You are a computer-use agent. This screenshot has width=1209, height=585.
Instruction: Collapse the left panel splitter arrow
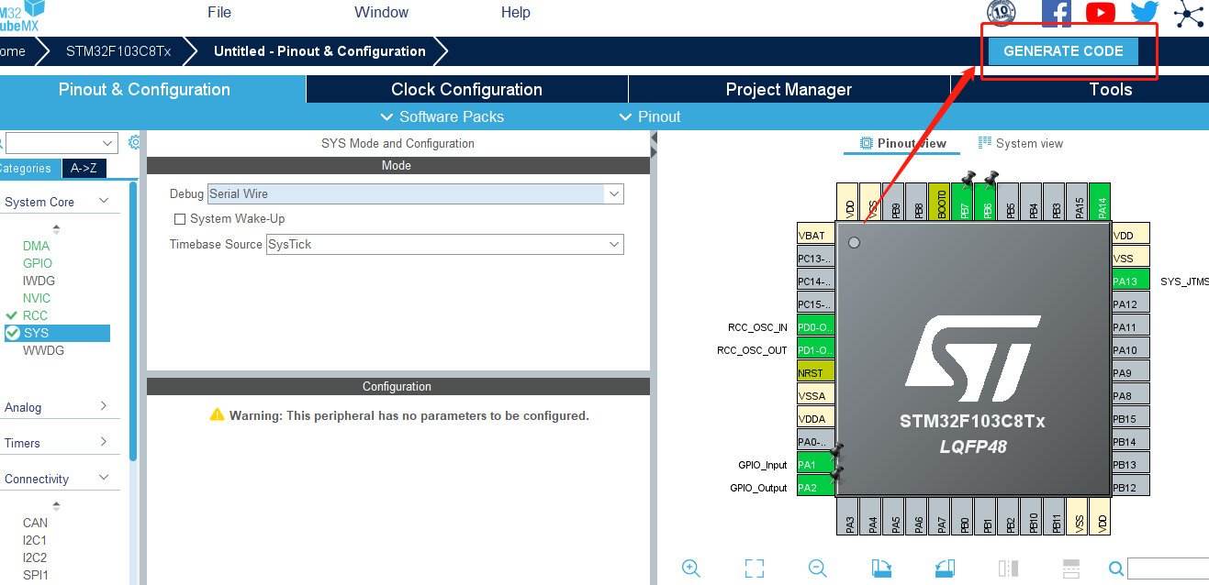tap(654, 139)
